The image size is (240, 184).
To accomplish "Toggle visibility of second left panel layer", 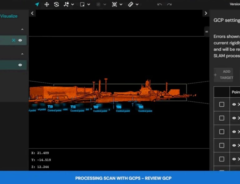I will 20,65.
